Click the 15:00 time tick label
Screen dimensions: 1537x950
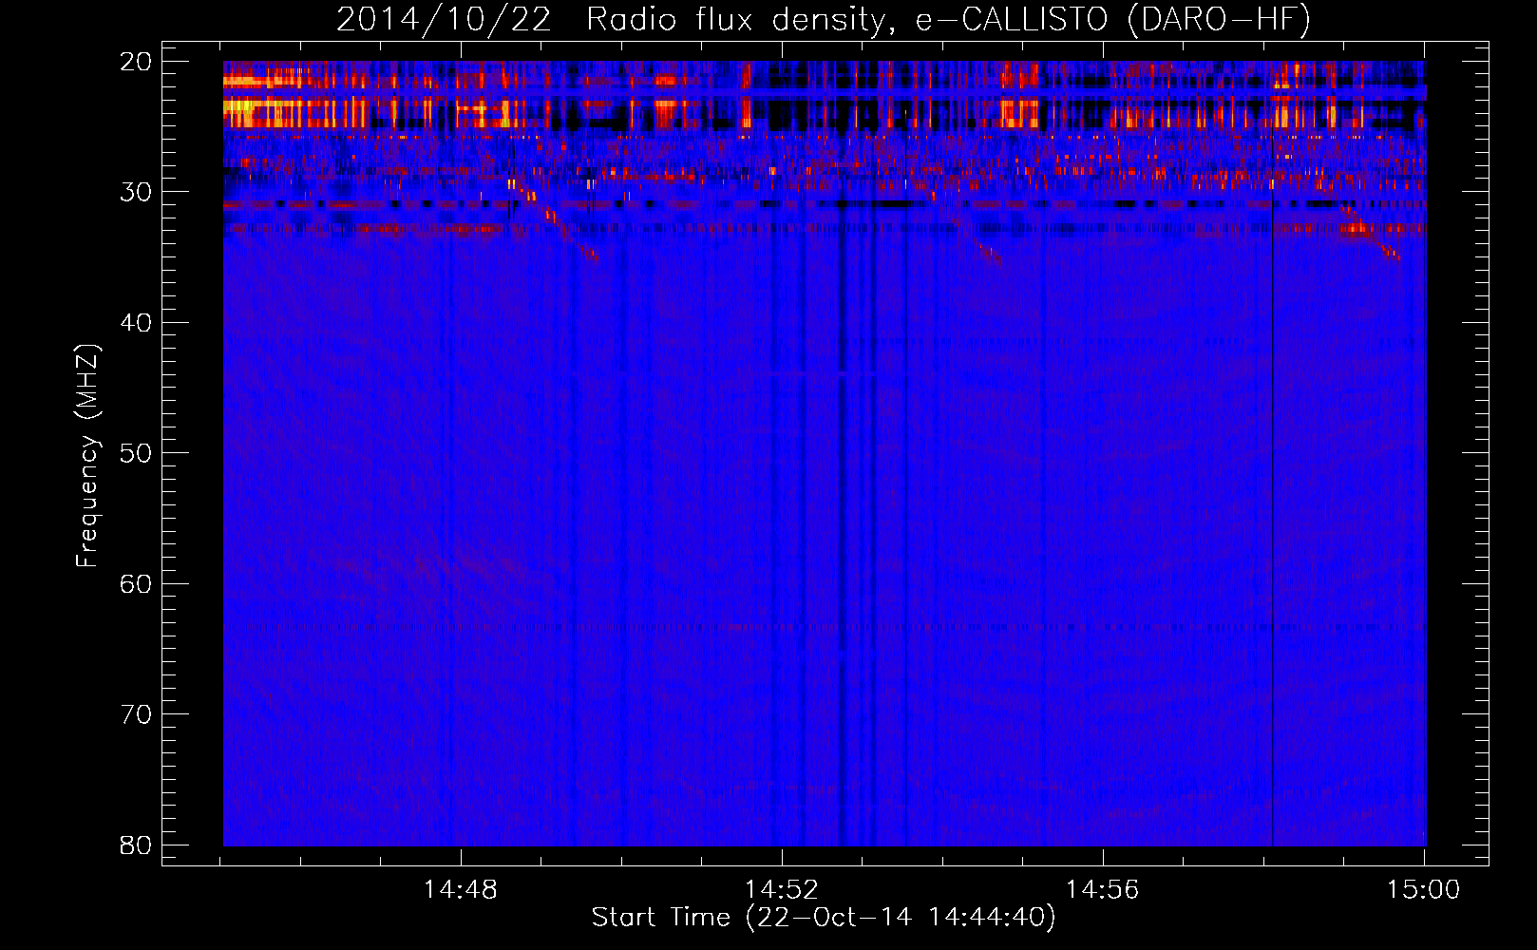[x=1423, y=890]
